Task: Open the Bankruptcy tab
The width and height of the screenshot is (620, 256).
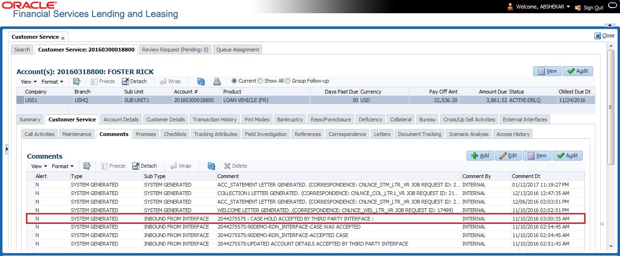Action: (x=290, y=119)
